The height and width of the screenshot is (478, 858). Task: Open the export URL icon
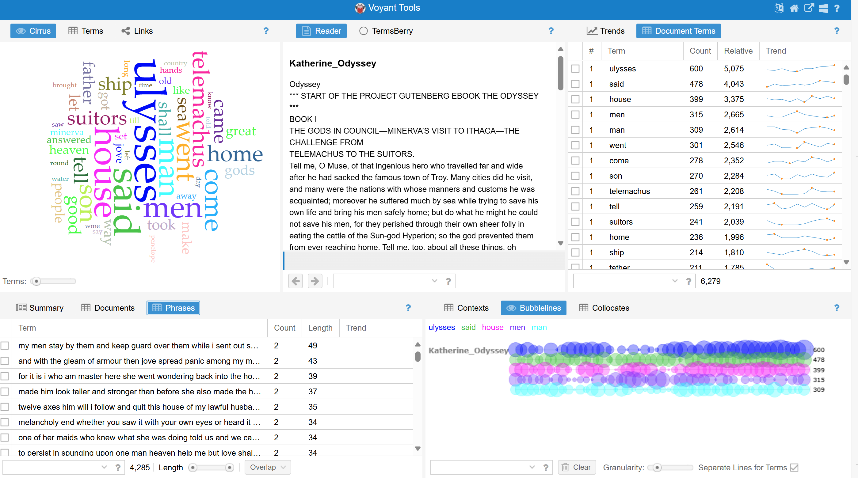(x=809, y=8)
